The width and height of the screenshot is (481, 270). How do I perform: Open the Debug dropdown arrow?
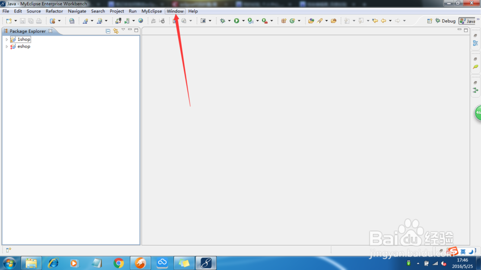229,21
